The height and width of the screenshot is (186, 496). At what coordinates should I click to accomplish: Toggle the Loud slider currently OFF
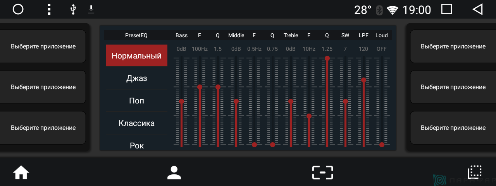(382, 145)
